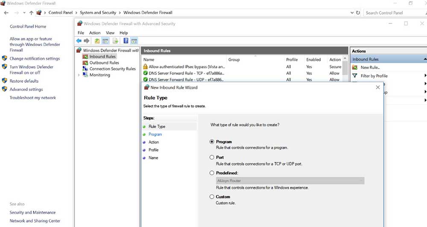Expand the Monitoring tree node

click(79, 75)
